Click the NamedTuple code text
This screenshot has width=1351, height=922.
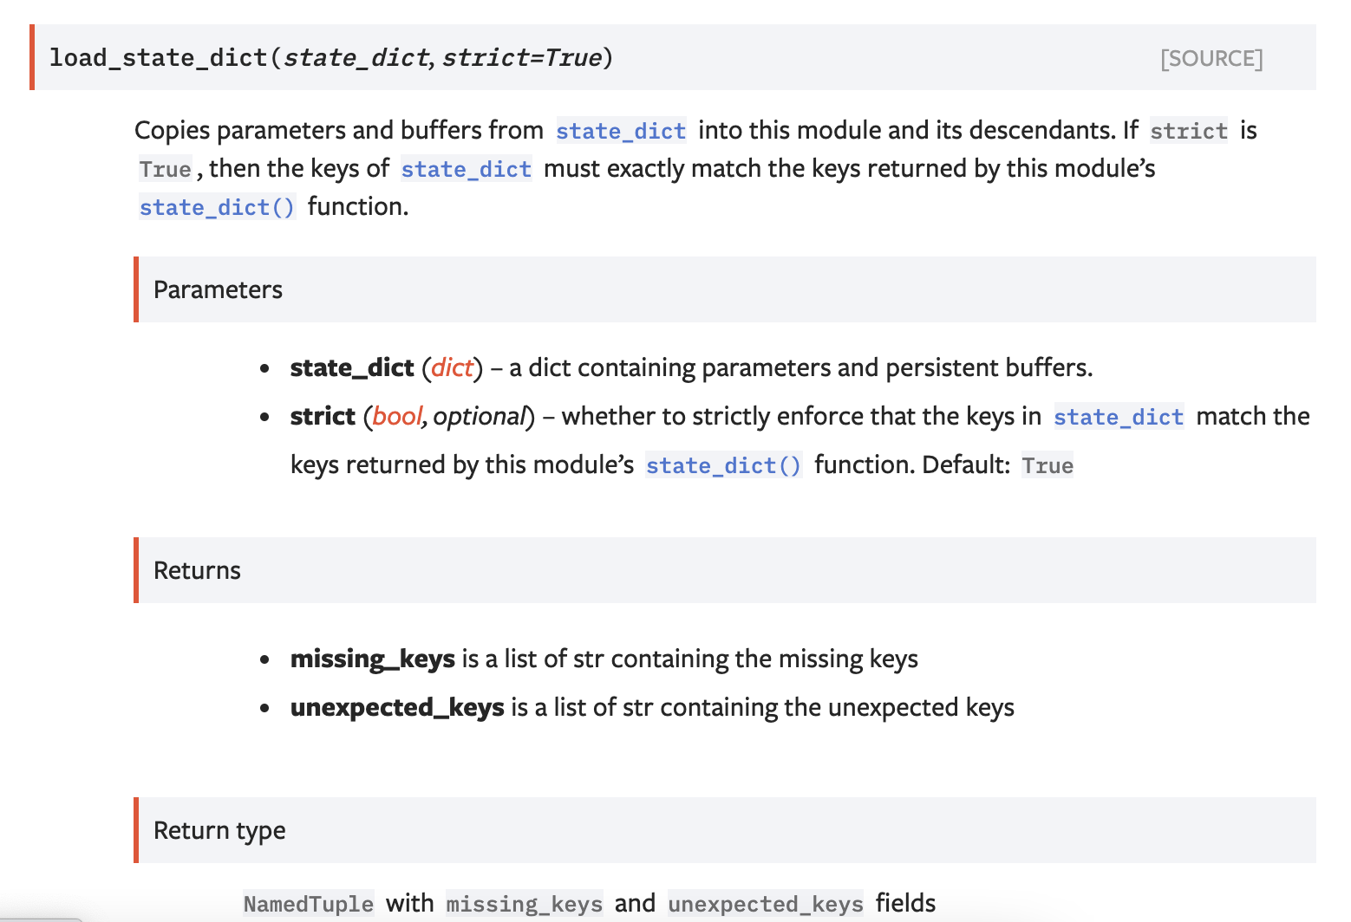[x=308, y=904]
